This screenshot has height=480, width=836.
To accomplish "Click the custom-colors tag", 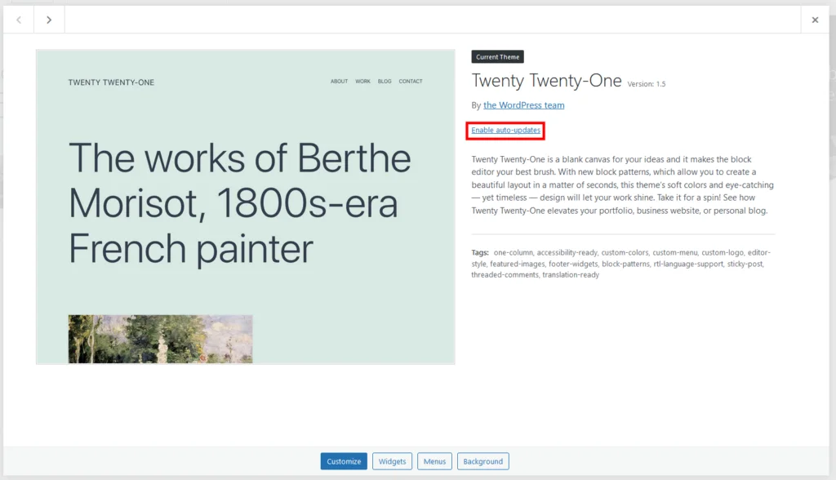I will (625, 252).
